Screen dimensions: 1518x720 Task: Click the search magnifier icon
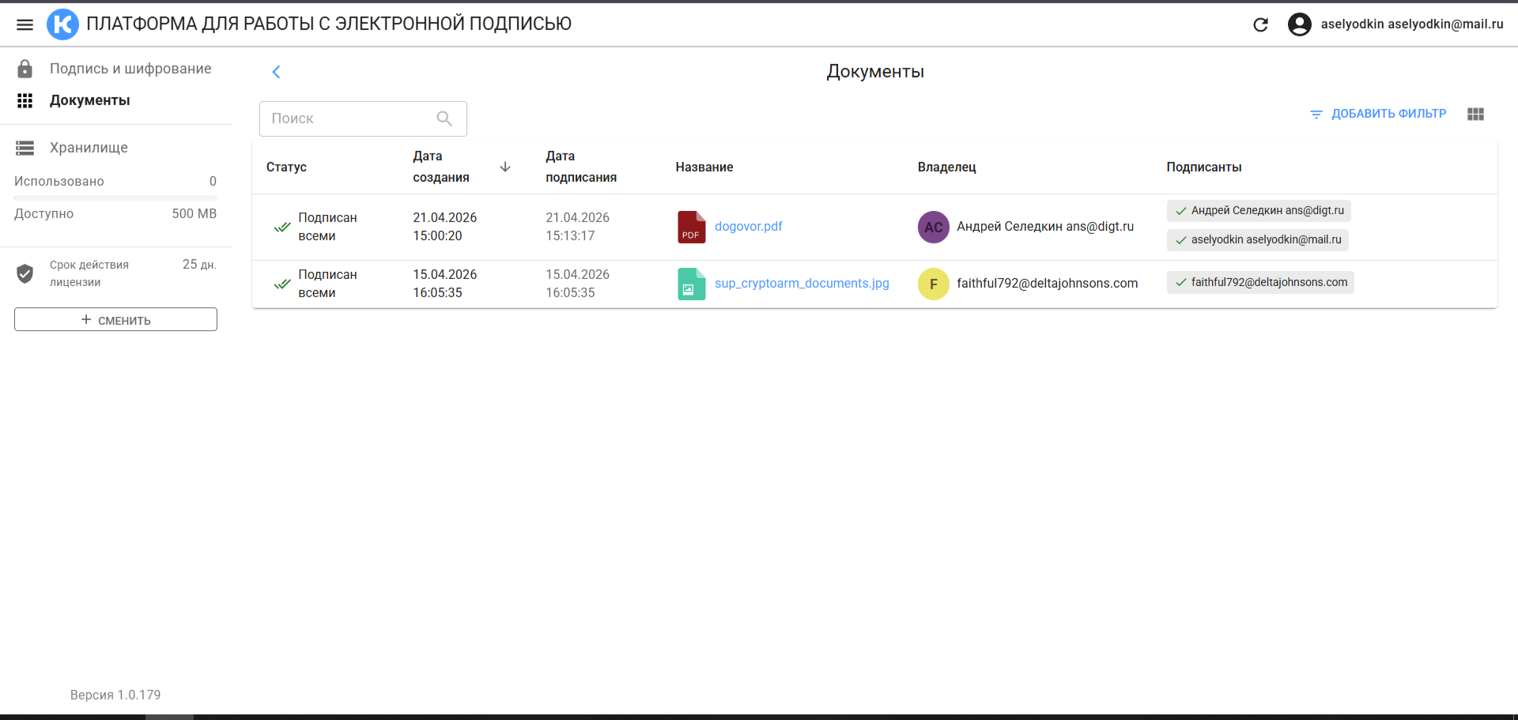click(444, 119)
